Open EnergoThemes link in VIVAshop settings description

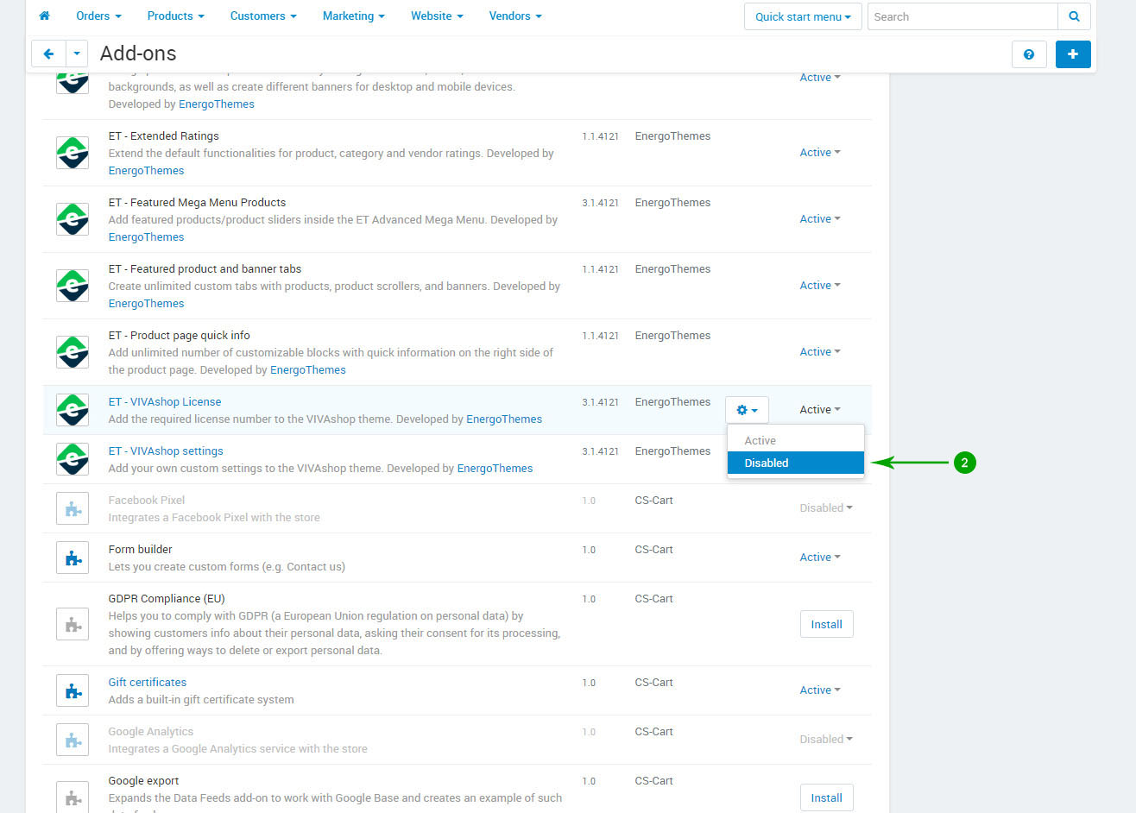[x=495, y=469]
